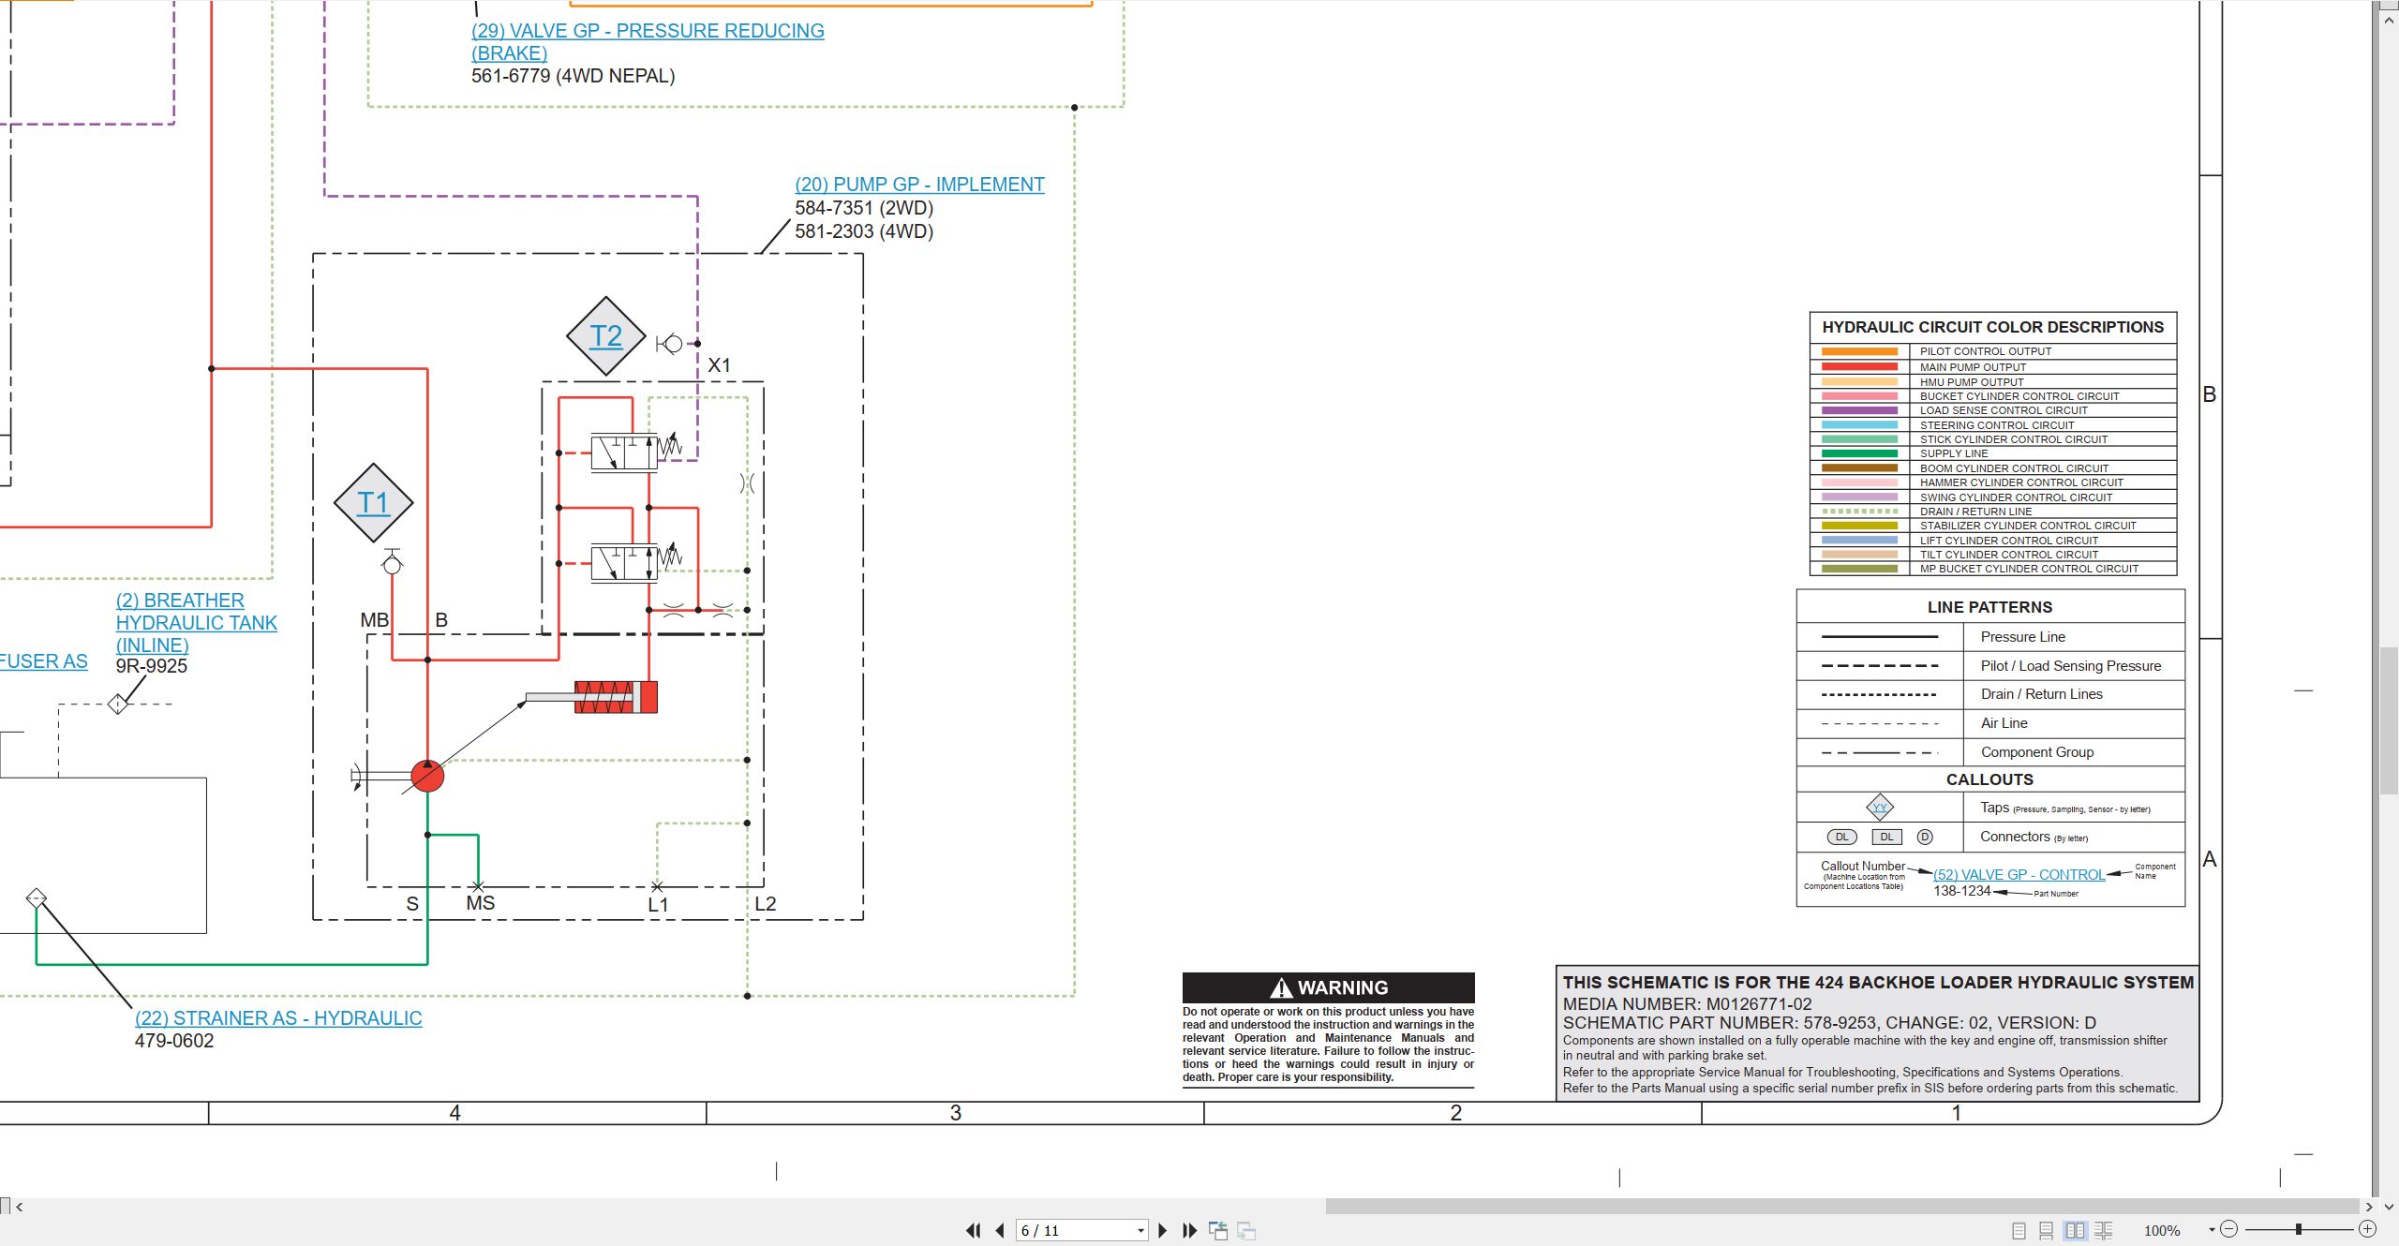The width and height of the screenshot is (2399, 1246).
Task: Click the red Main Pump Output swatch
Action: pyautogui.click(x=1859, y=366)
